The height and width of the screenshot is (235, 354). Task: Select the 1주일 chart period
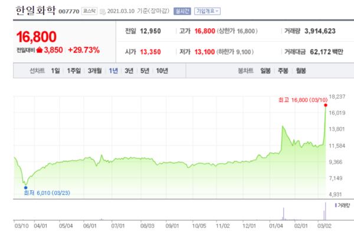point(74,71)
